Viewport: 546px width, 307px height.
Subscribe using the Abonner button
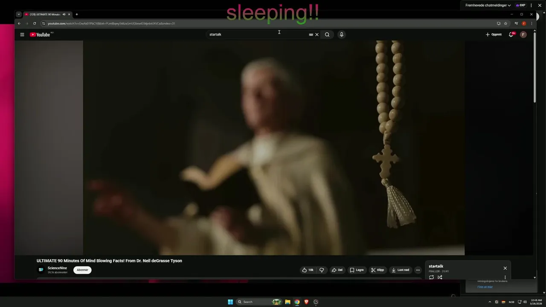(82, 270)
